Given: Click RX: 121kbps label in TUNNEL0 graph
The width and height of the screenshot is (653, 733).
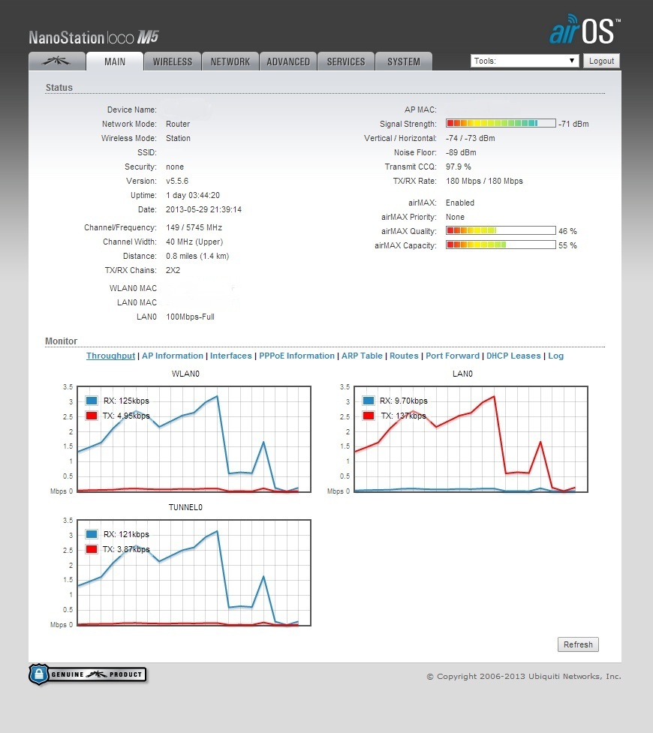Looking at the screenshot, I should tap(126, 534).
